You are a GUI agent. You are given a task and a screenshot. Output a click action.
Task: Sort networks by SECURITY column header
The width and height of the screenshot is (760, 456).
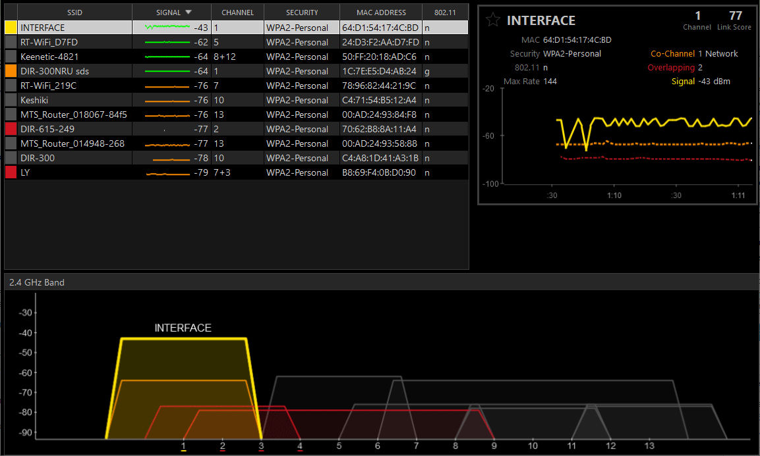(x=302, y=12)
